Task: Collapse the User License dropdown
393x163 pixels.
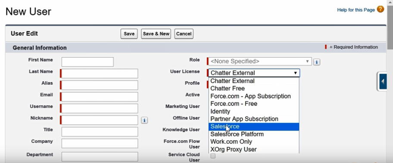Action: click(x=254, y=73)
